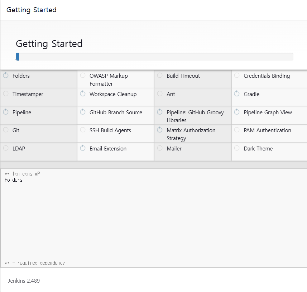Click the spinner icon beside Workspace Cleanup
Viewport: 307px width, 292px height.
[x=83, y=94]
